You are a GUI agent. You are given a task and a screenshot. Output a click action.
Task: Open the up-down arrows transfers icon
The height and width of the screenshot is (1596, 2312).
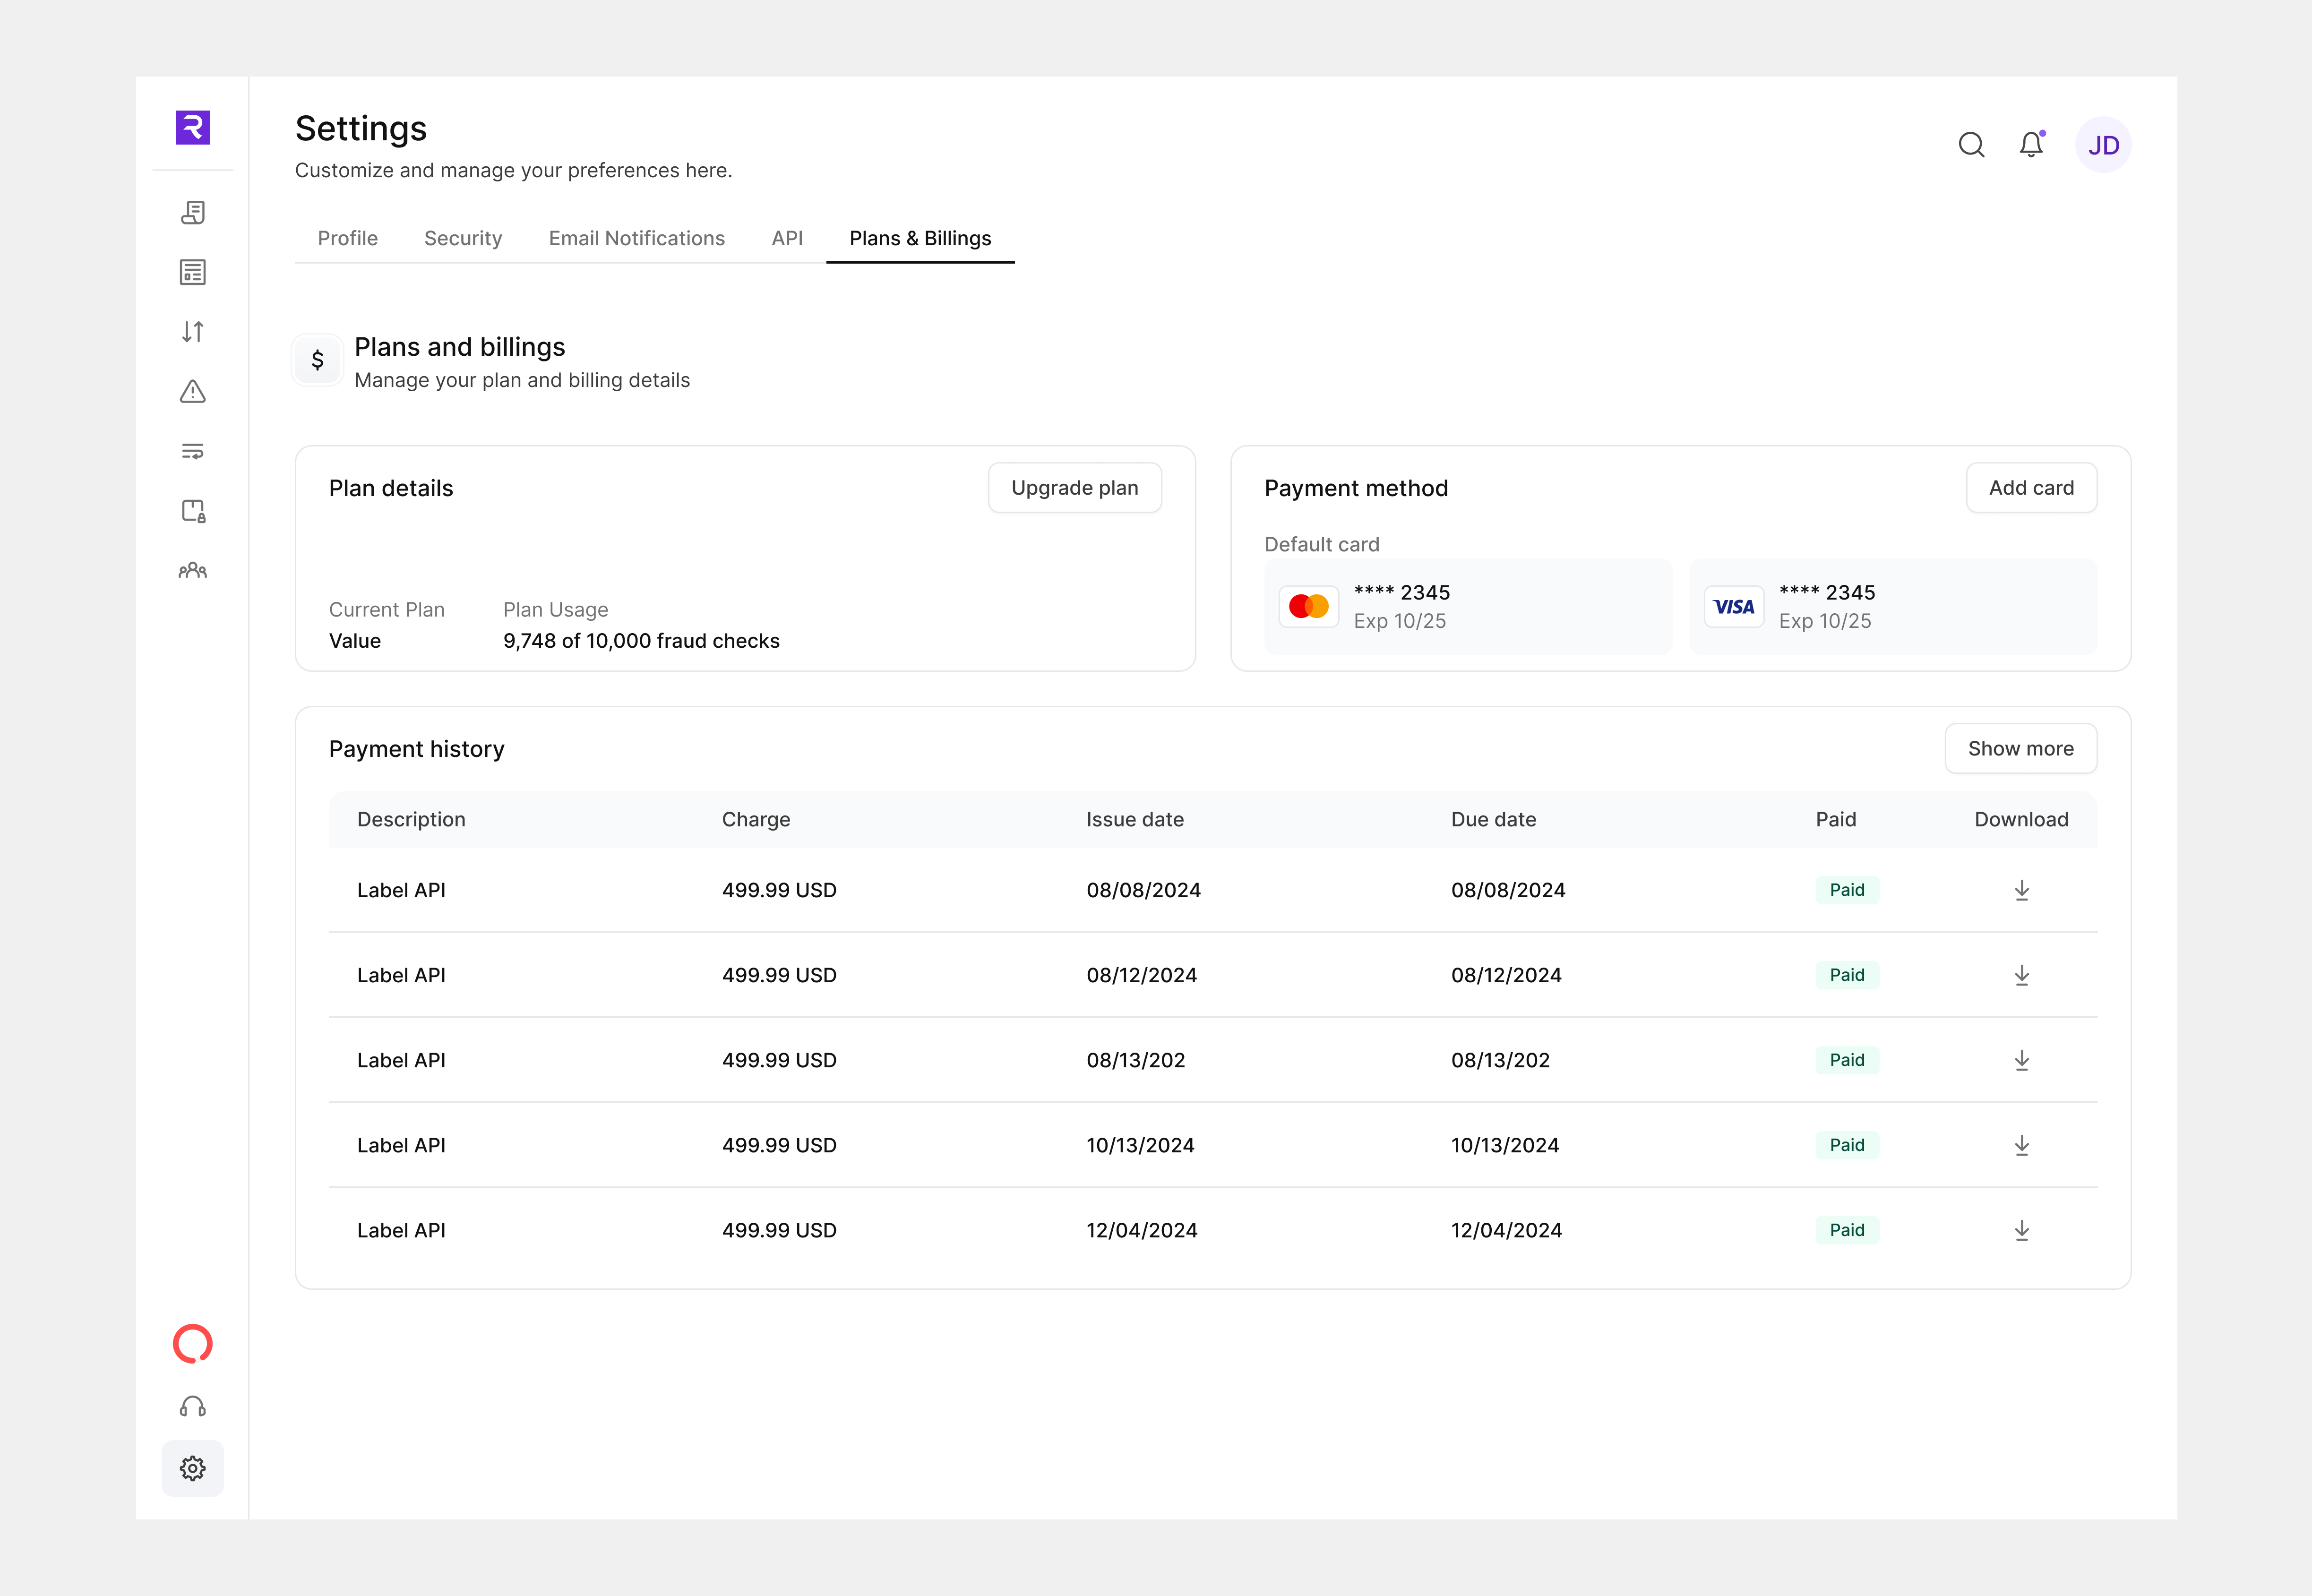193,332
